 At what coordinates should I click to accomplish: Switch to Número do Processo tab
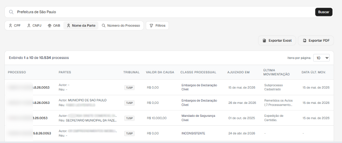tap(121, 26)
